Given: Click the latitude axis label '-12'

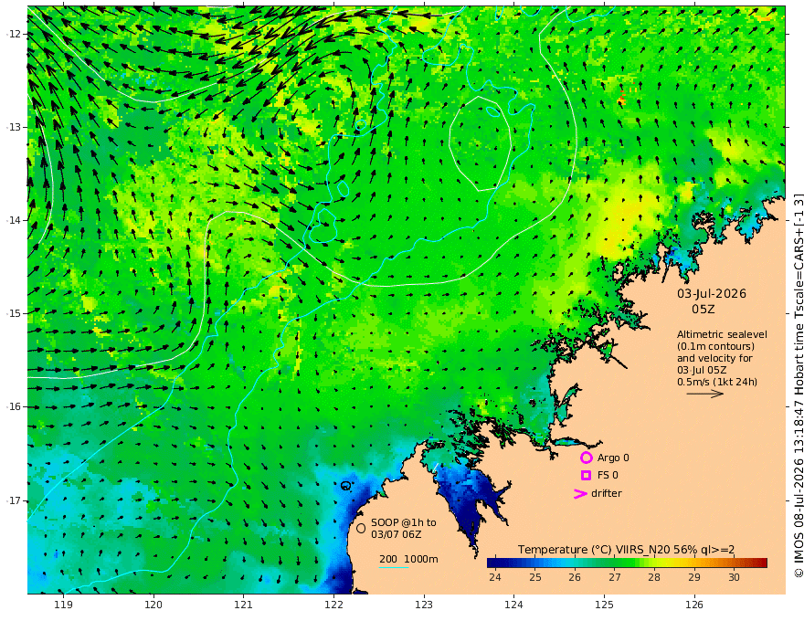Looking at the screenshot, I should pos(14,34).
